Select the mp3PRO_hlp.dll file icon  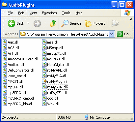coord(5,104)
